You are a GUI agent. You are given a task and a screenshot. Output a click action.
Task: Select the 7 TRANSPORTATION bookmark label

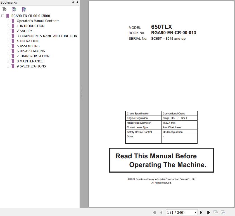click(33, 56)
